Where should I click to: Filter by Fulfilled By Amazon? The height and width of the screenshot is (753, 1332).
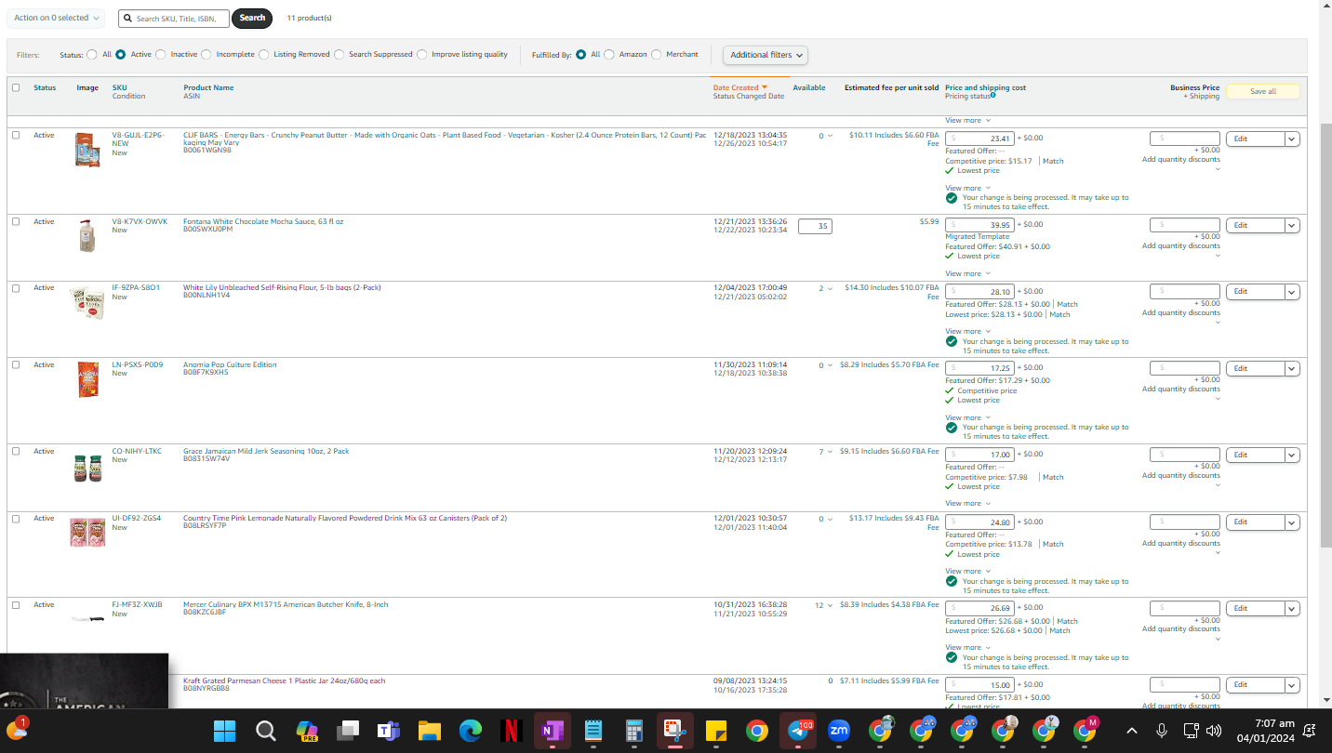609,54
